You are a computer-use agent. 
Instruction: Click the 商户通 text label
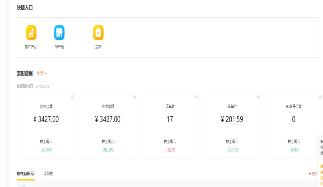point(59,47)
